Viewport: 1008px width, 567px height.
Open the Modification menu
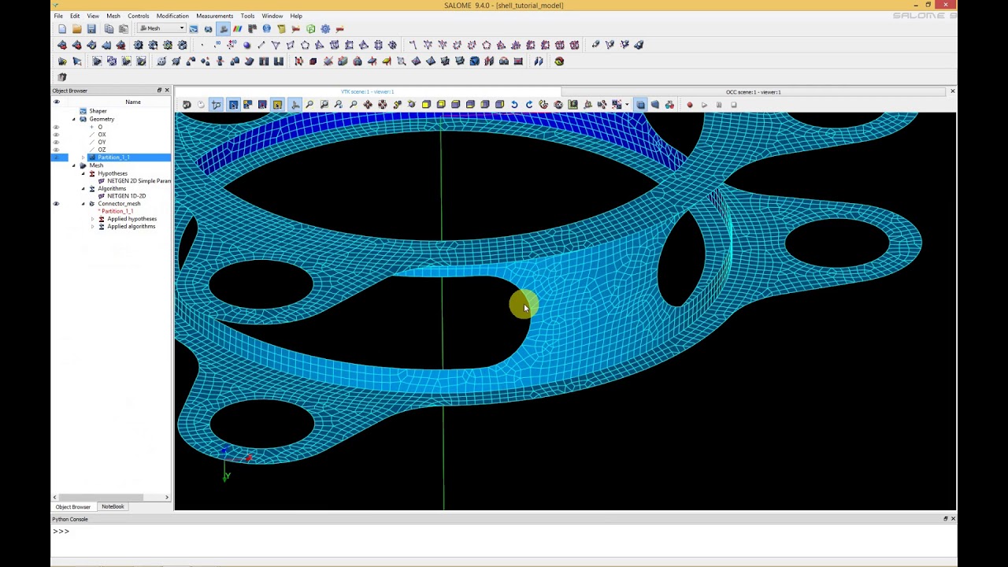pos(172,16)
